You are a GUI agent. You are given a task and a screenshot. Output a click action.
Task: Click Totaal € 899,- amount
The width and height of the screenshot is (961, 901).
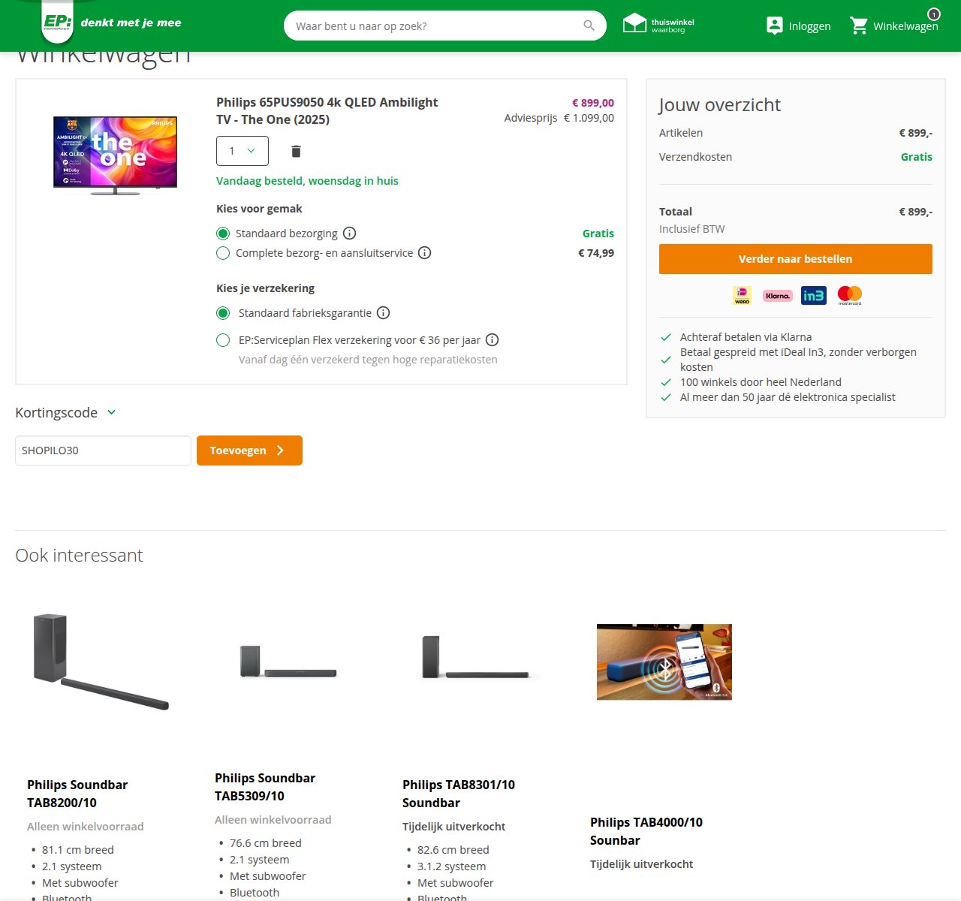pos(916,212)
